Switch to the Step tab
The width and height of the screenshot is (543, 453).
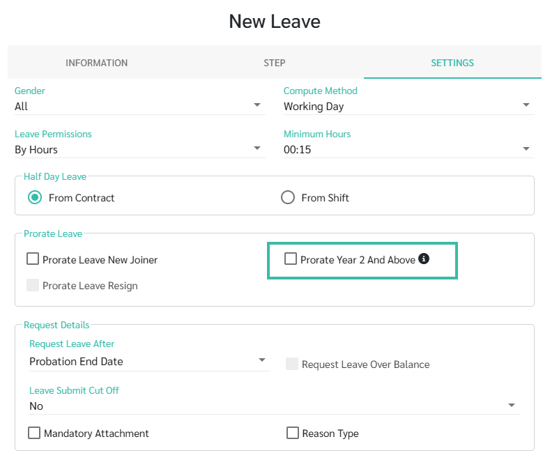click(x=274, y=63)
